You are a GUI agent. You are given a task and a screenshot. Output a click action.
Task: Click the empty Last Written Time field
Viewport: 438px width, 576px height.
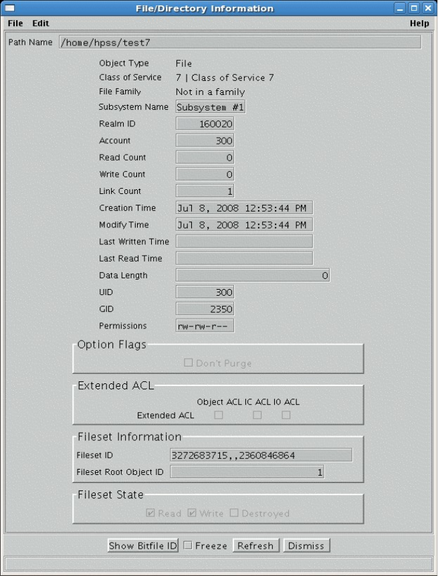[244, 242]
